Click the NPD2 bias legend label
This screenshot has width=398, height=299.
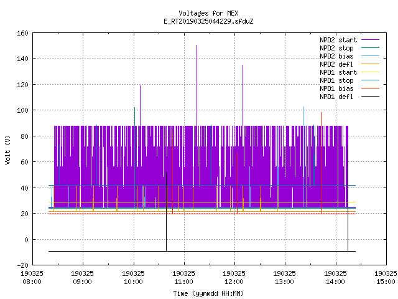pos(336,56)
